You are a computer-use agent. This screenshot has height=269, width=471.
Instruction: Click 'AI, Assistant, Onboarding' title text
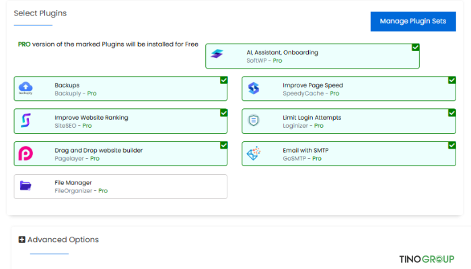coord(283,52)
